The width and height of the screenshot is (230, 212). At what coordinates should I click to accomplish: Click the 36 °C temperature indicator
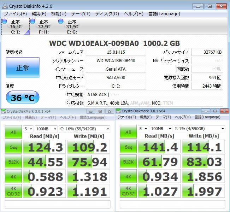coord(23,98)
